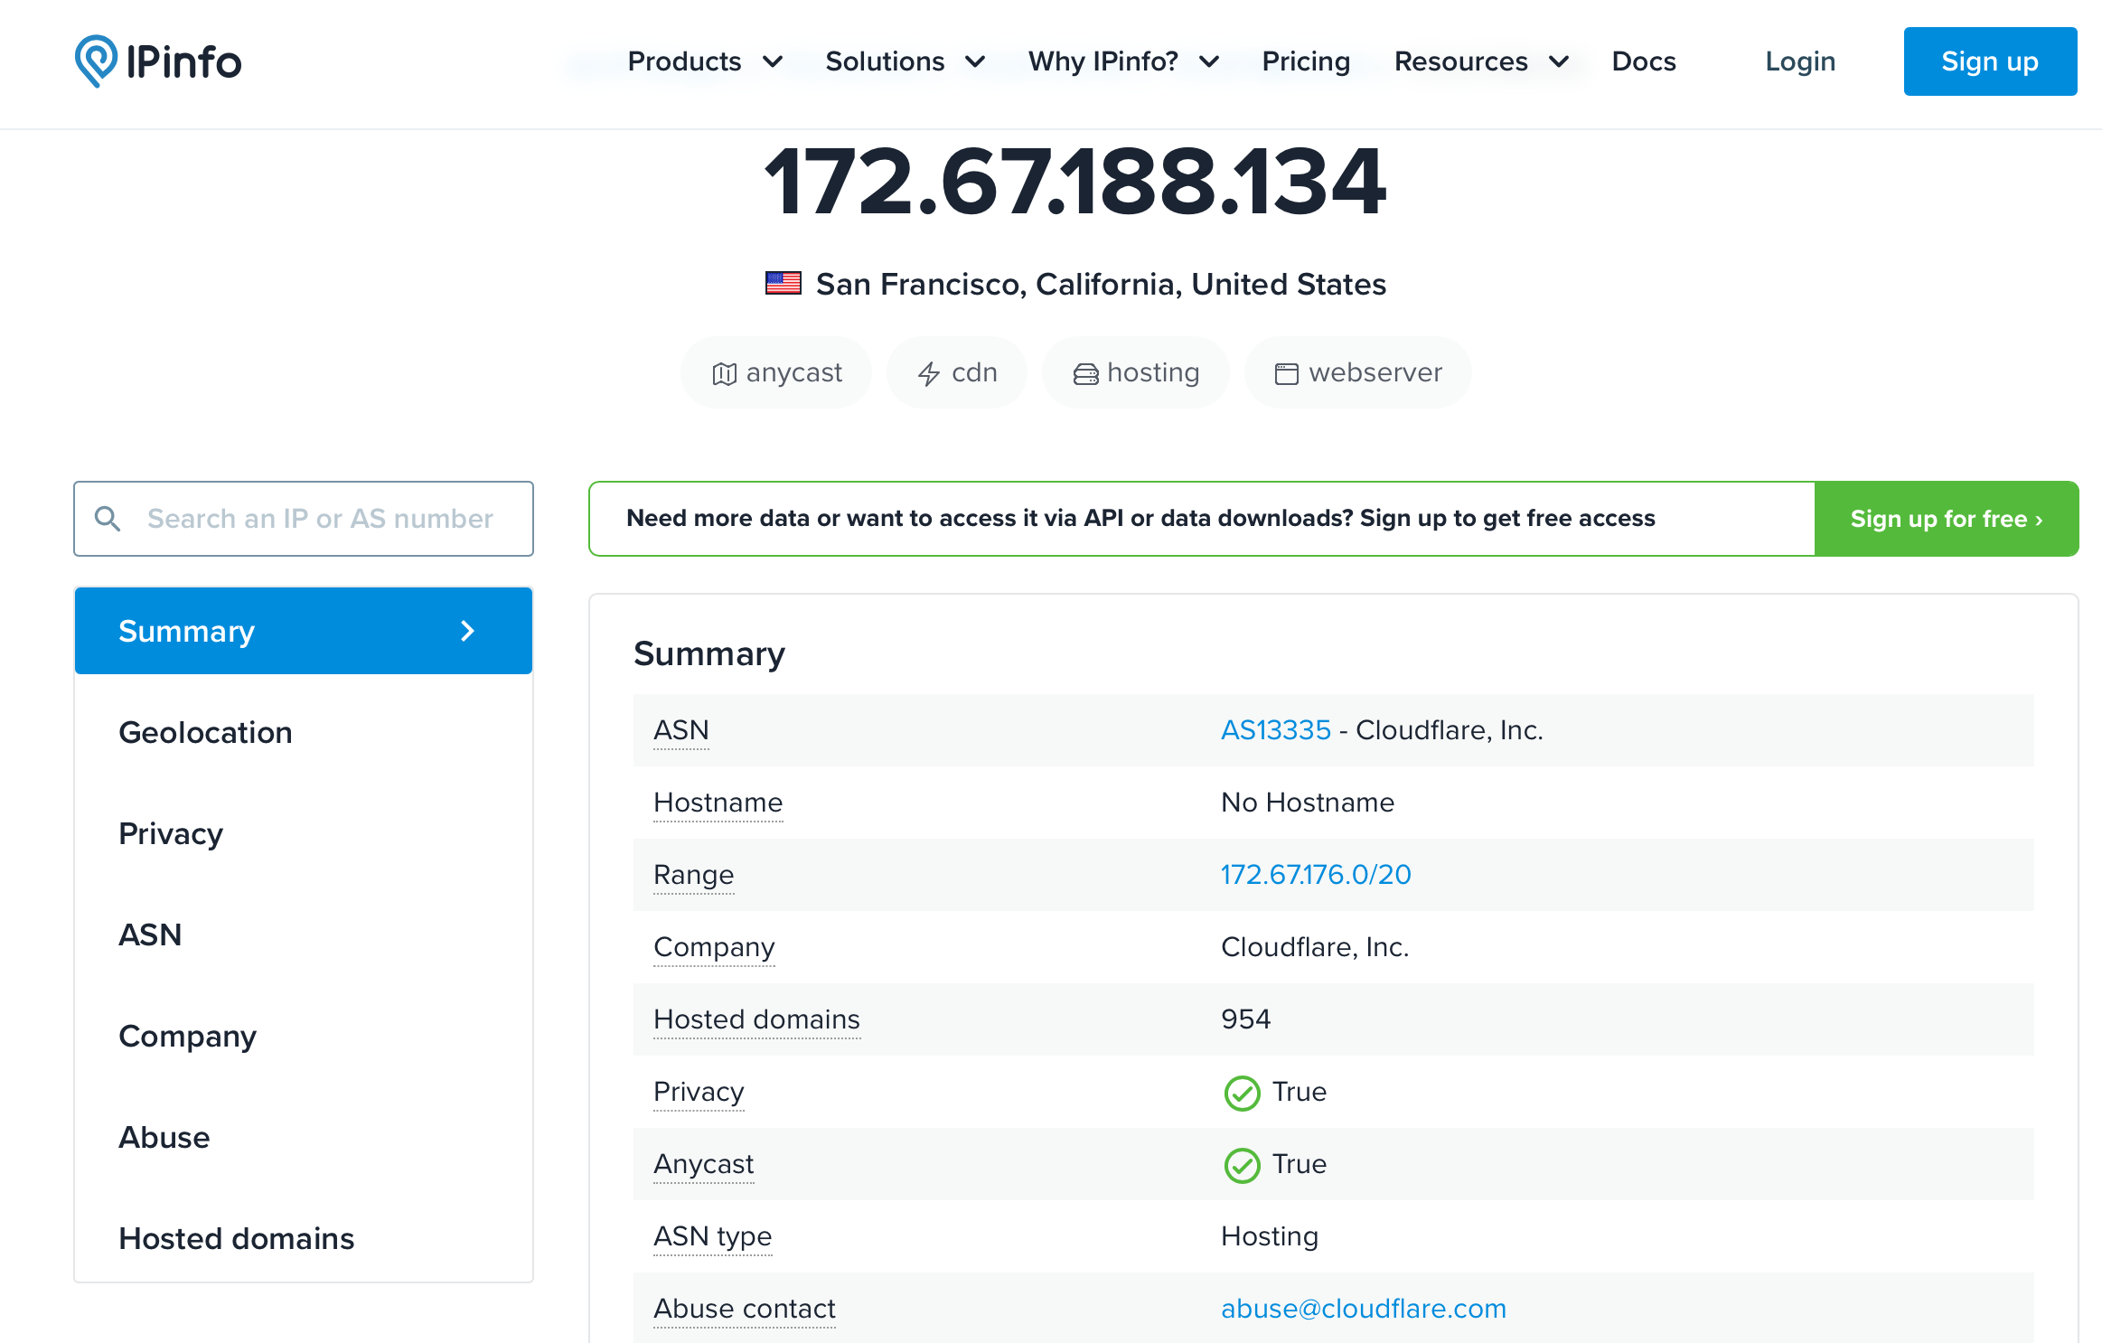Expand the Resources dropdown
This screenshot has height=1343, width=2102.
[x=1481, y=61]
